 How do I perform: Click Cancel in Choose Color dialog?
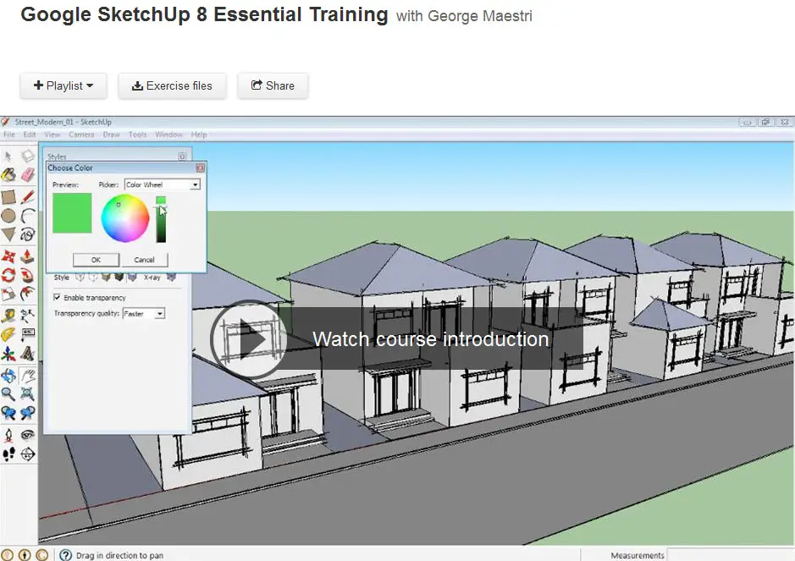click(144, 260)
